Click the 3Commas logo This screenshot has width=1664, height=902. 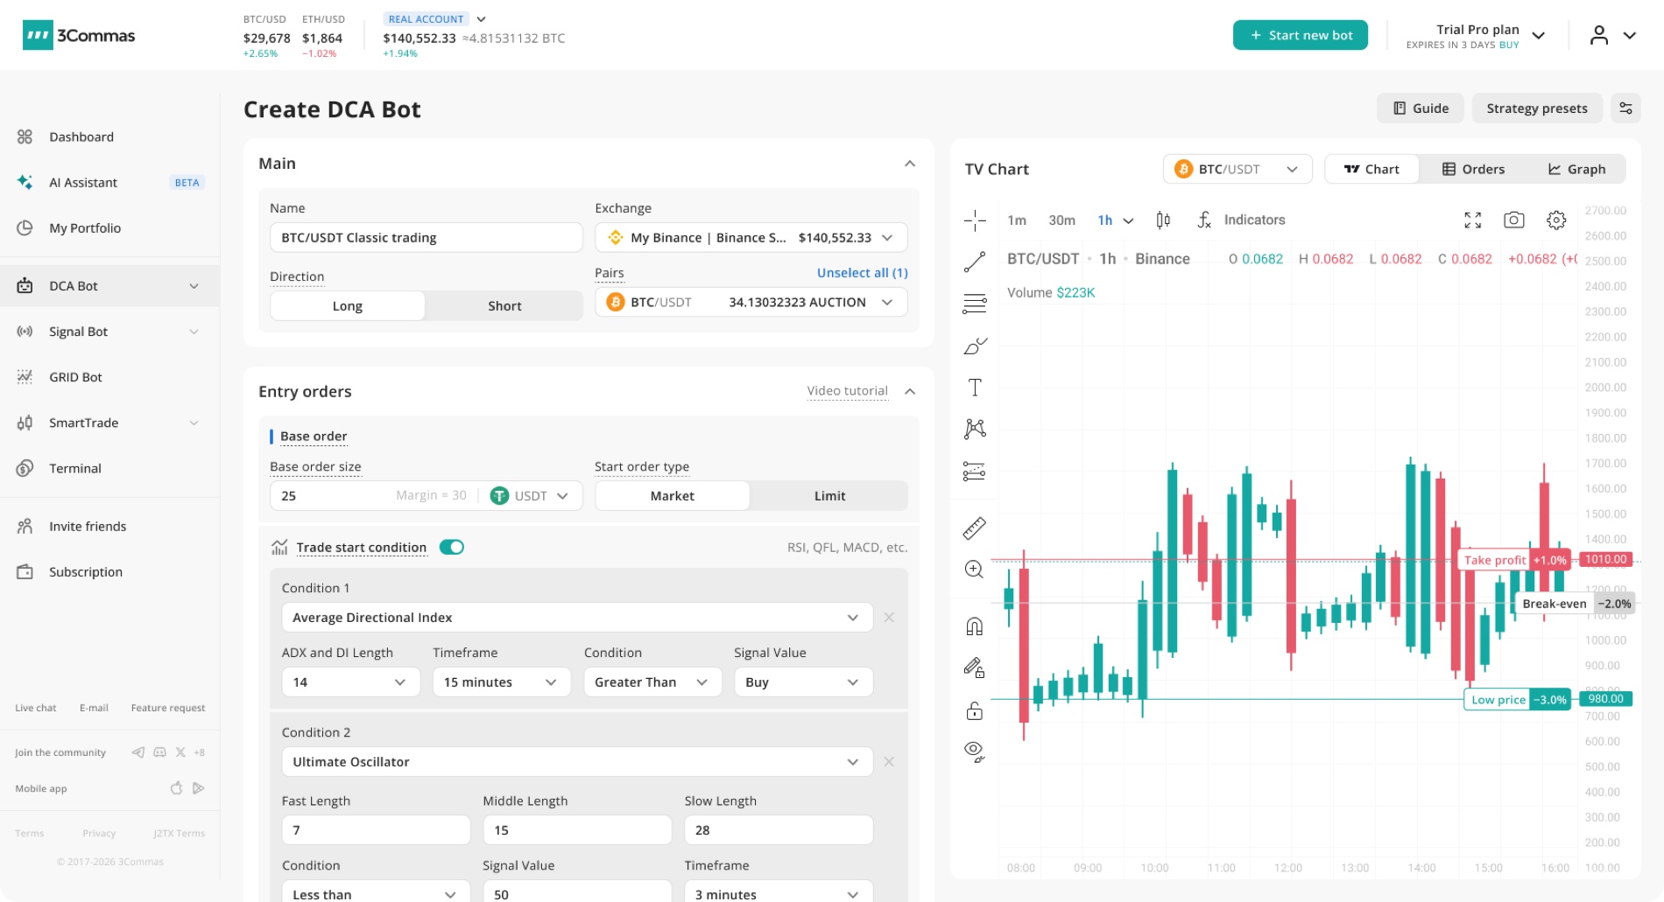[79, 35]
